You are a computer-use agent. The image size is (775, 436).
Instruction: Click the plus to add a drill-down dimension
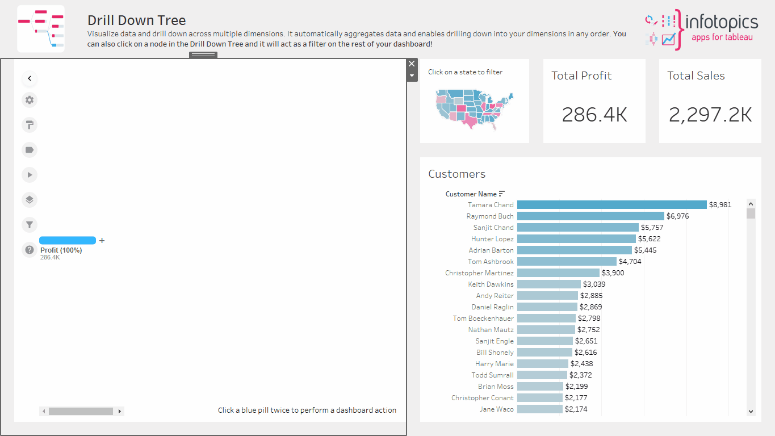pyautogui.click(x=102, y=240)
